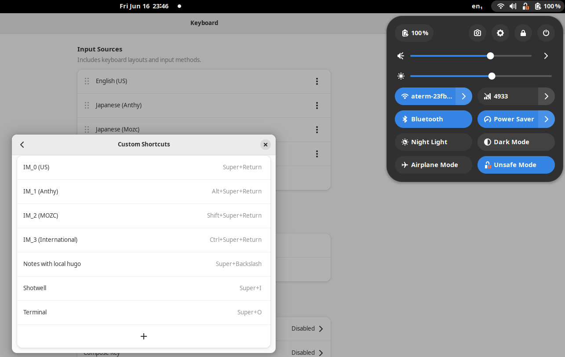Toggle Night Light on
This screenshot has width=565, height=357.
(x=433, y=142)
